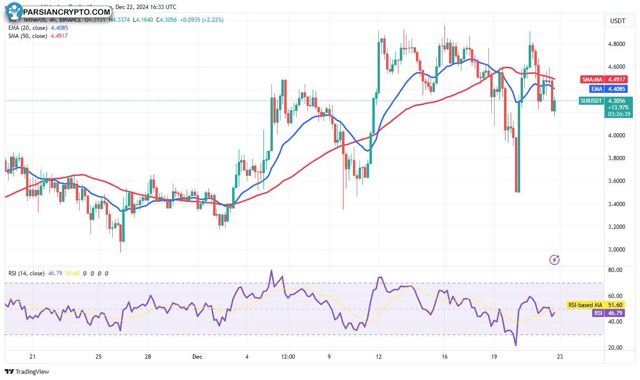Click the 60.00 RSI axis label
The height and width of the screenshot is (380, 640).
point(615,296)
